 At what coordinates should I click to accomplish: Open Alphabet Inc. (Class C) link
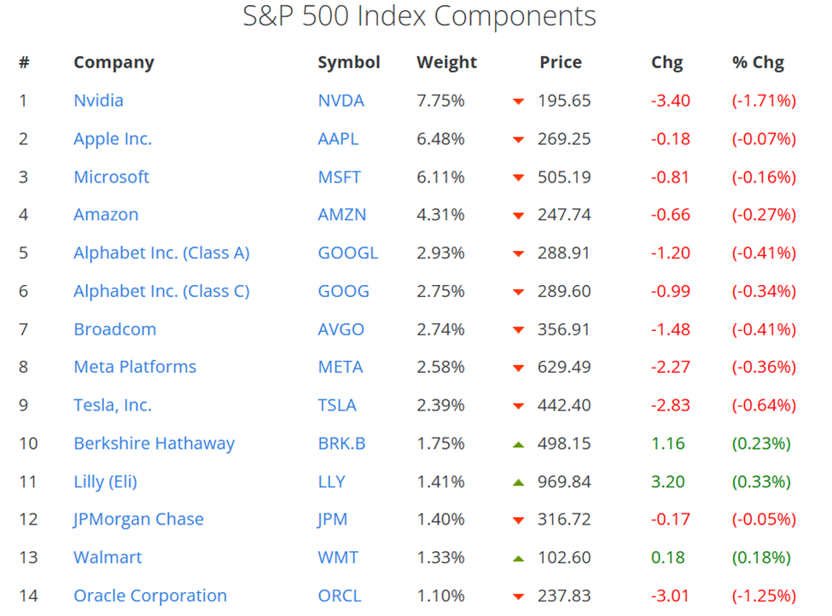click(x=161, y=291)
